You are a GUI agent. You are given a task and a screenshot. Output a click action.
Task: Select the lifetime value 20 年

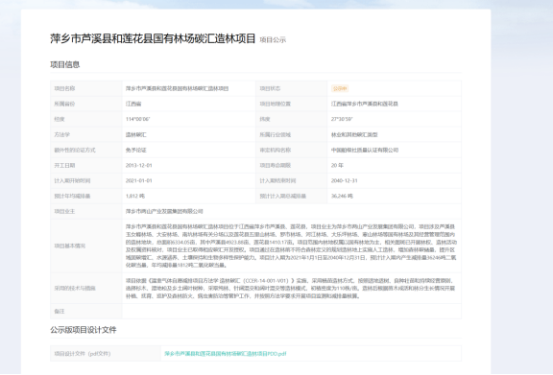pos(337,165)
